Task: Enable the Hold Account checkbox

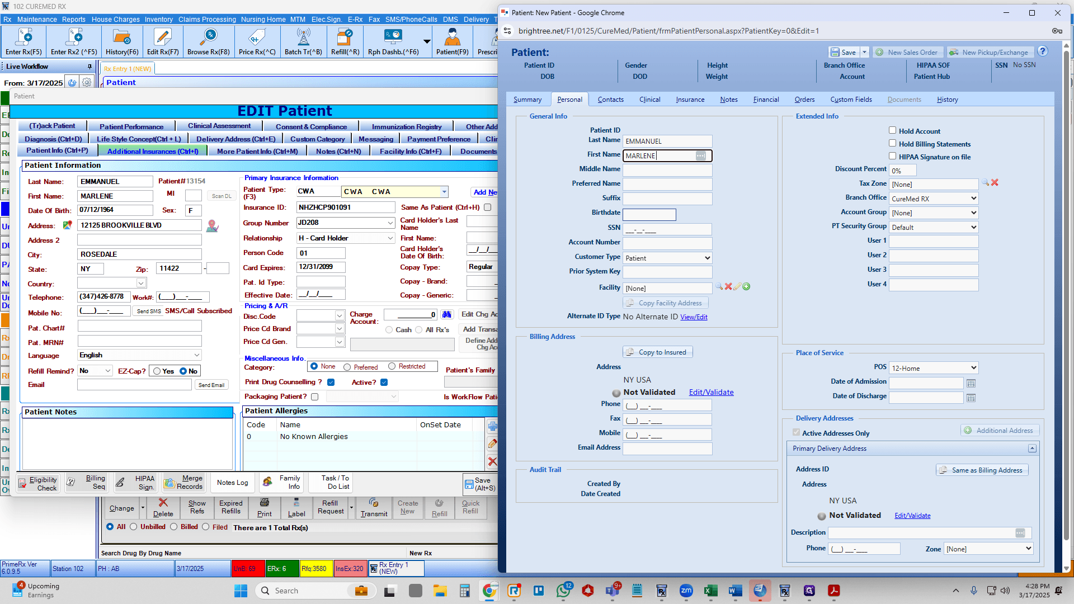Action: (x=893, y=130)
